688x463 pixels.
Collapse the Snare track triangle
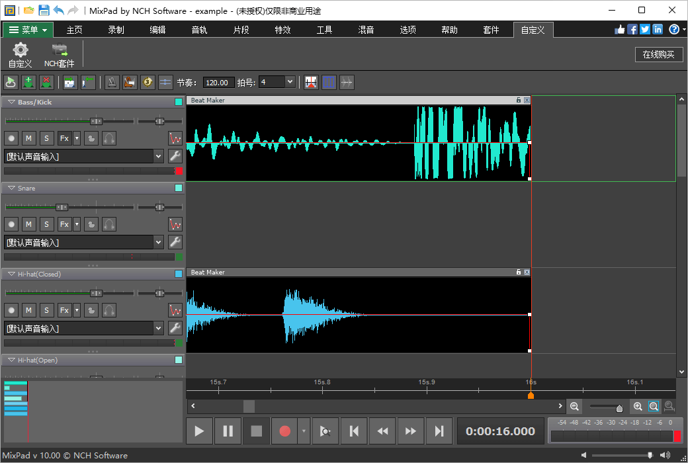[x=11, y=188]
